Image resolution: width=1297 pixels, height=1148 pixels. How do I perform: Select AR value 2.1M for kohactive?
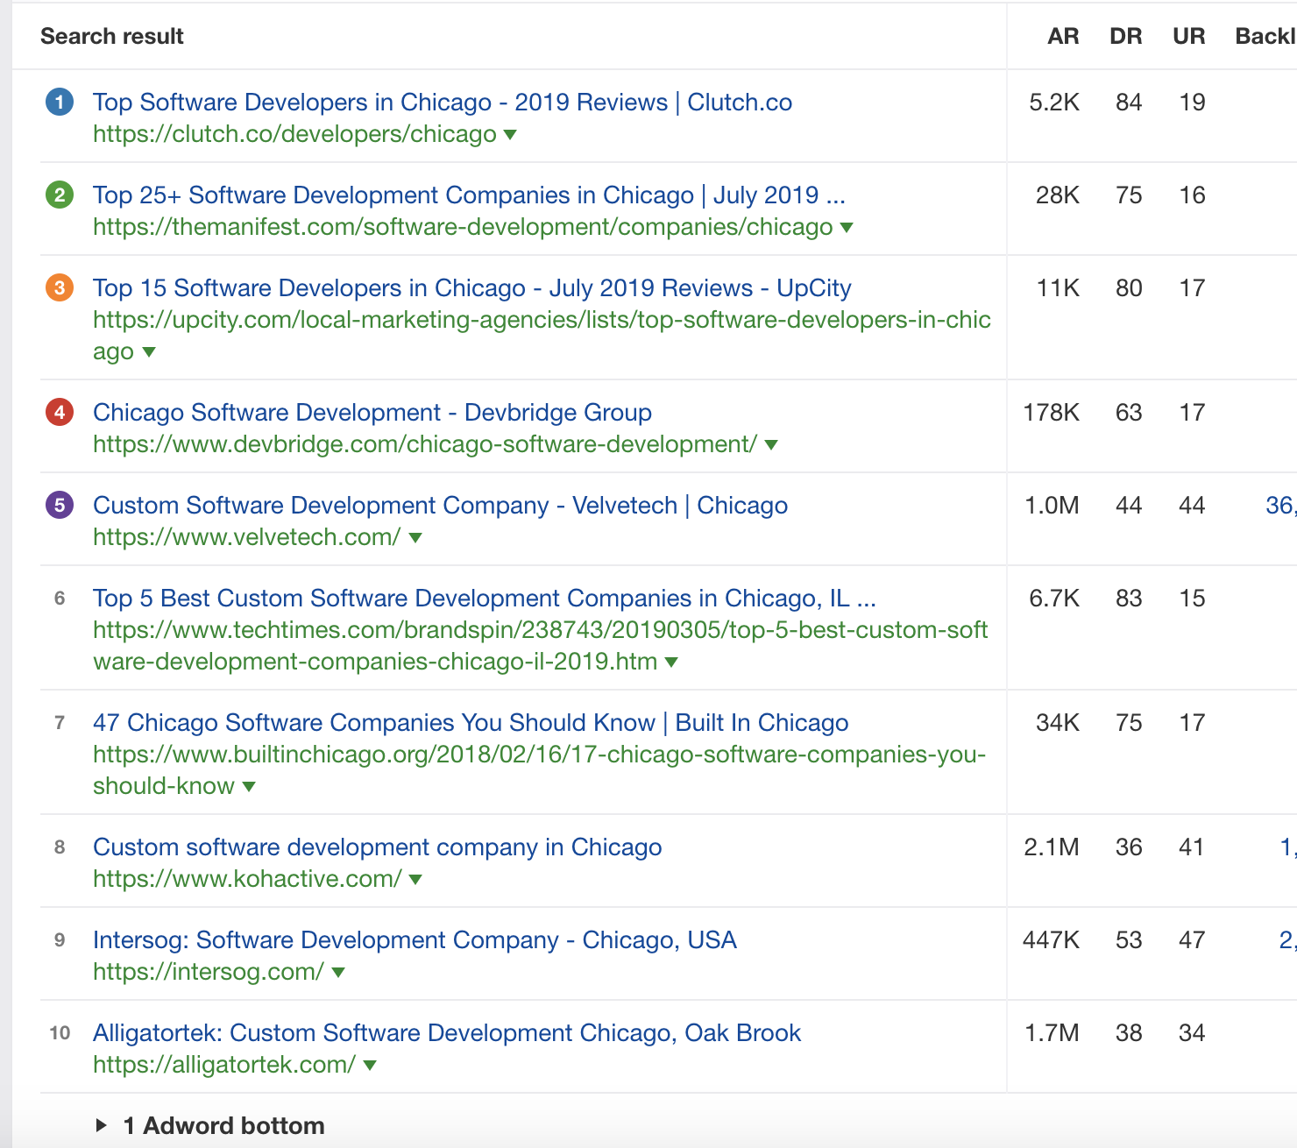(1052, 847)
